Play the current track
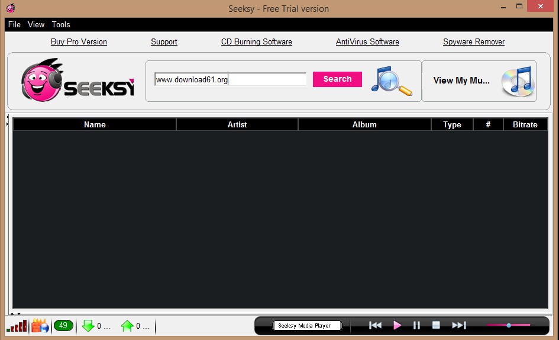The width and height of the screenshot is (559, 340). pyautogui.click(x=397, y=325)
